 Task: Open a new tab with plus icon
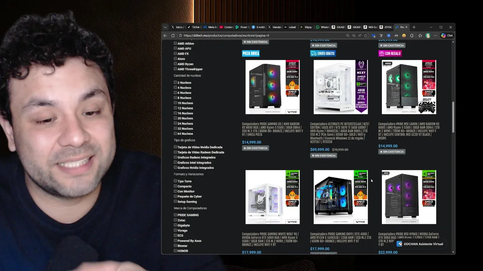coord(414,27)
